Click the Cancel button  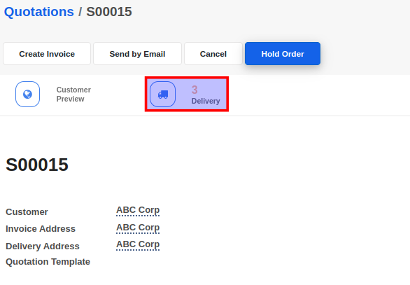click(213, 54)
